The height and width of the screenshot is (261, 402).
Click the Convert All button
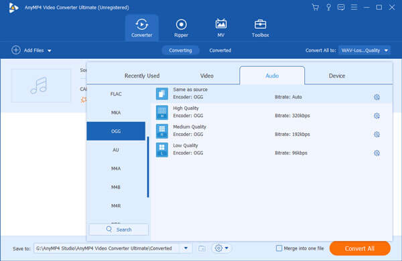pos(360,248)
